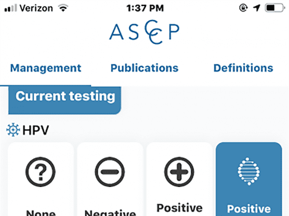Viewport: 289px width, 216px height.
Task: Tap the ASCCP logo at top
Action: [144, 32]
